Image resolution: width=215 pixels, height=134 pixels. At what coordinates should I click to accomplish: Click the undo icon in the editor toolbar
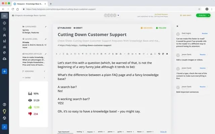(x=159, y=54)
